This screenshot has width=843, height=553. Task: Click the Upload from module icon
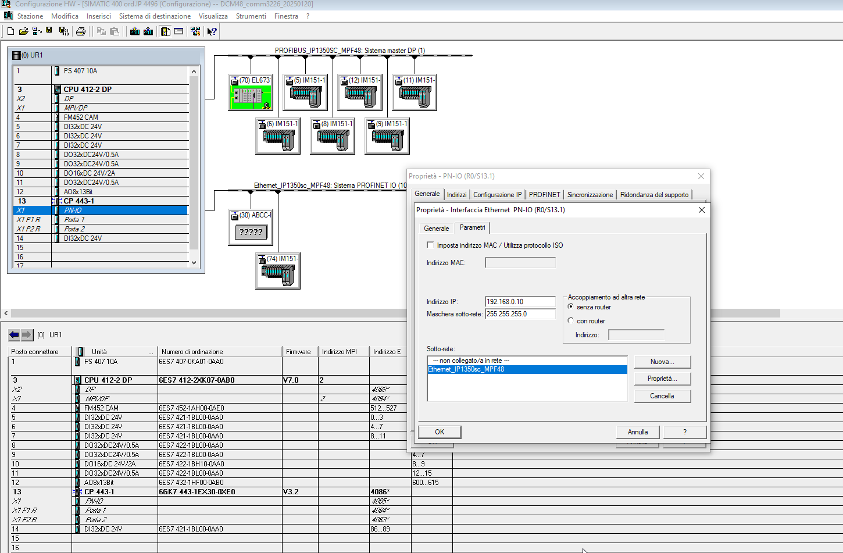click(148, 31)
